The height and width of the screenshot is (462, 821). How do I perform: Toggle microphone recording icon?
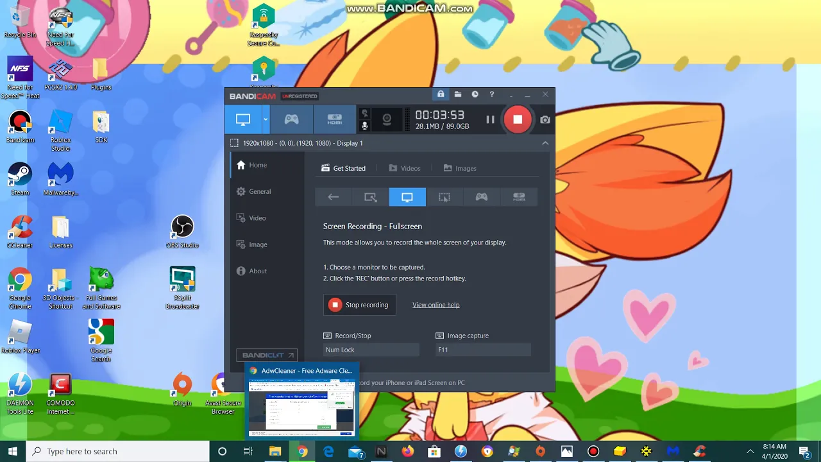(x=365, y=126)
